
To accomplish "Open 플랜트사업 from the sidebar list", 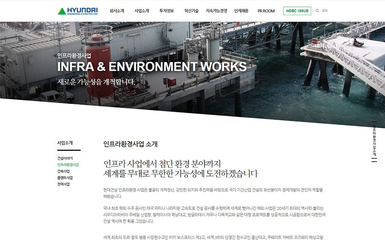I will (65, 178).
